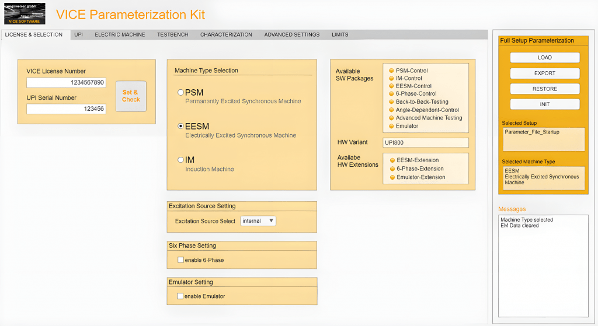
Task: Click the 6-Phase-Extension orange indicator
Action: (x=392, y=169)
